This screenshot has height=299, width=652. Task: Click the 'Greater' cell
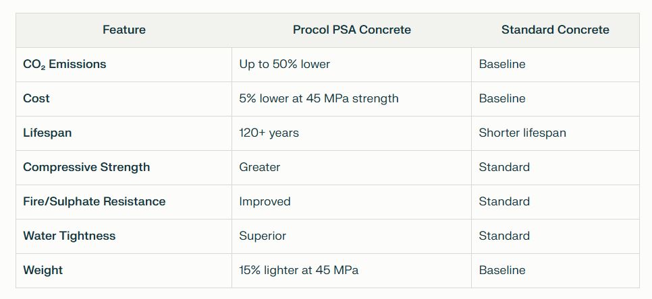[259, 167]
